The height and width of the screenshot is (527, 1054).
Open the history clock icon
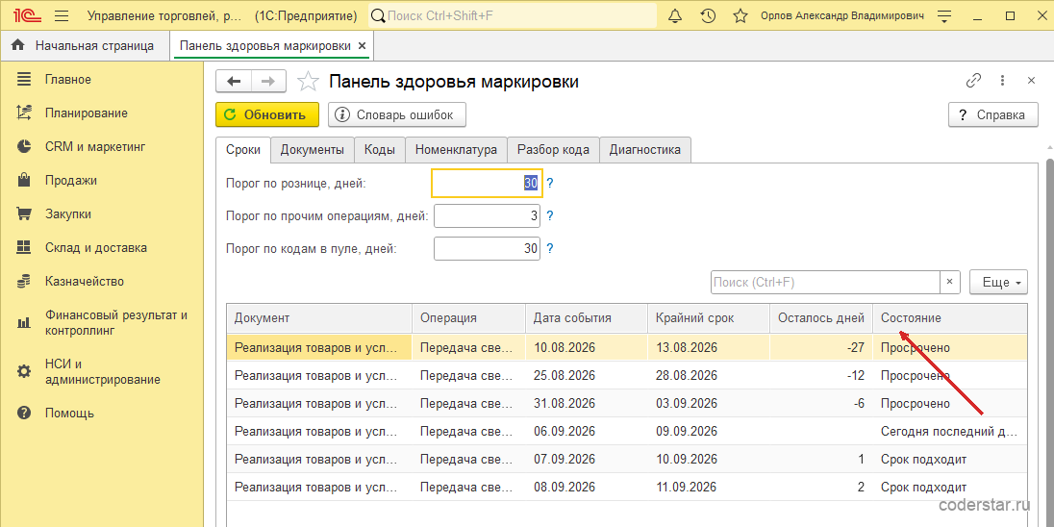(707, 15)
